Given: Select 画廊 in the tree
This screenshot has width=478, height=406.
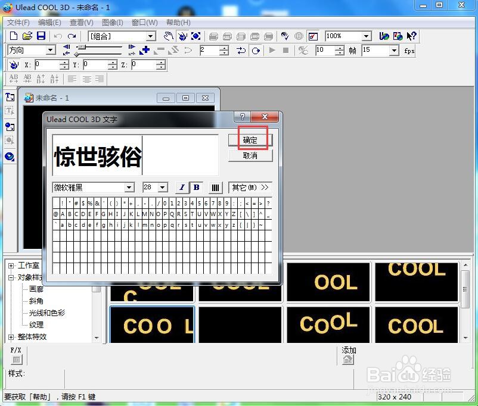Looking at the screenshot, I should tap(36, 289).
